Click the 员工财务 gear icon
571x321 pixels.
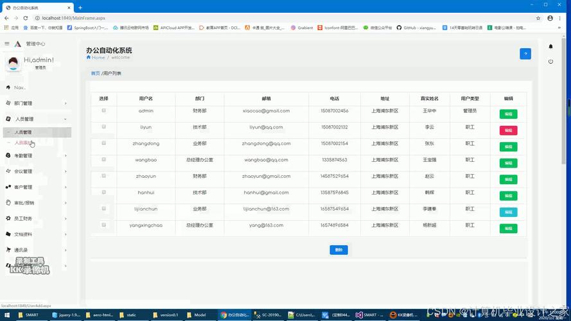click(x=8, y=219)
